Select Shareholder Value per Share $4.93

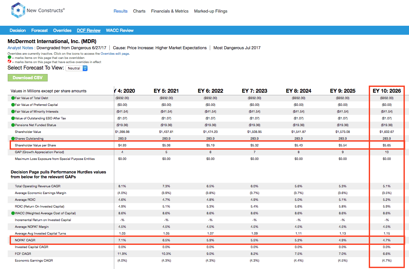(x=122, y=145)
